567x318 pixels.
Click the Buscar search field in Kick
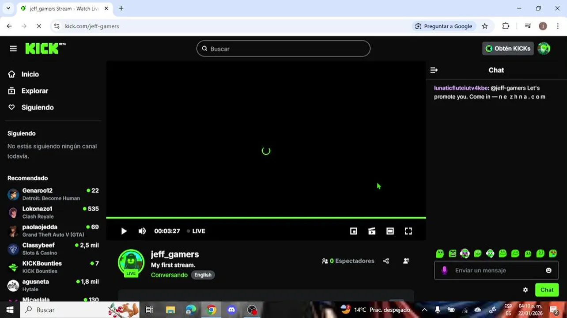[x=283, y=49]
